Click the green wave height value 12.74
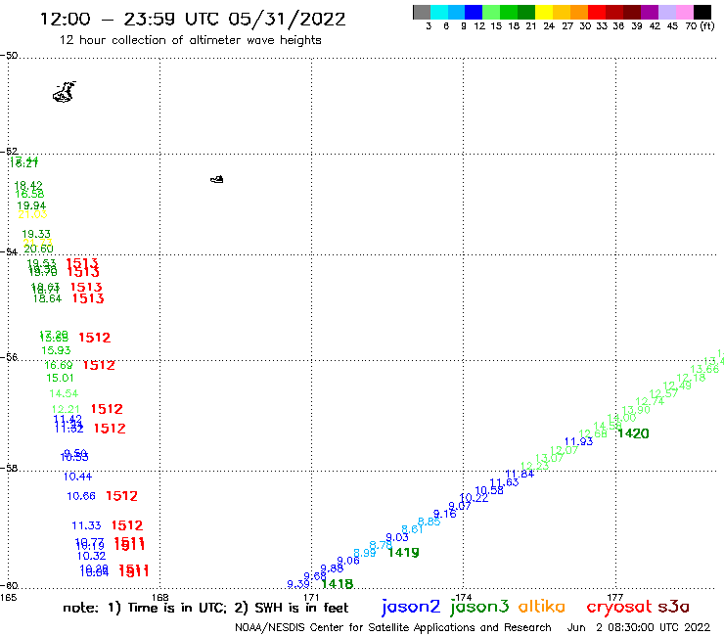The image size is (724, 636). click(650, 401)
